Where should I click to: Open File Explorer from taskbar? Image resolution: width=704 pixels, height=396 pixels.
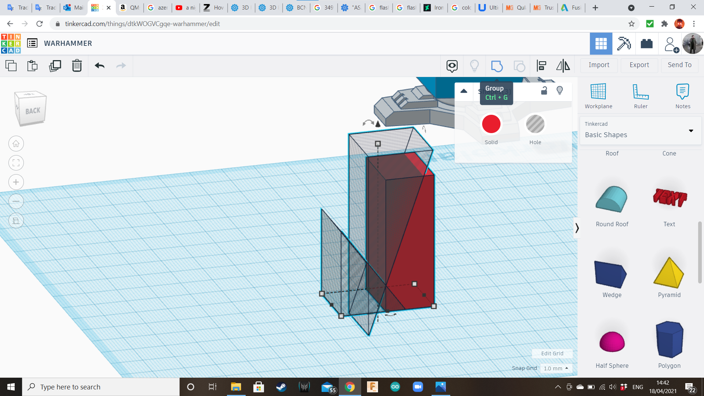point(236,387)
